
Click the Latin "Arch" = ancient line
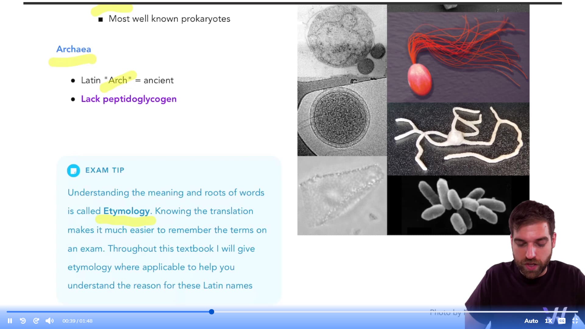click(127, 80)
